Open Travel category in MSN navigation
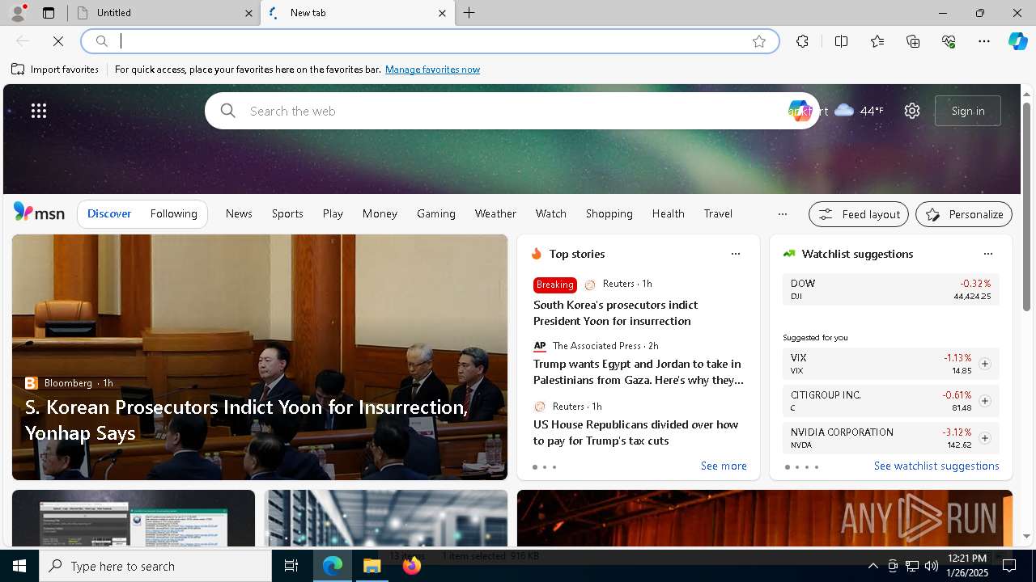Viewport: 1036px width, 582px height. pos(718,213)
